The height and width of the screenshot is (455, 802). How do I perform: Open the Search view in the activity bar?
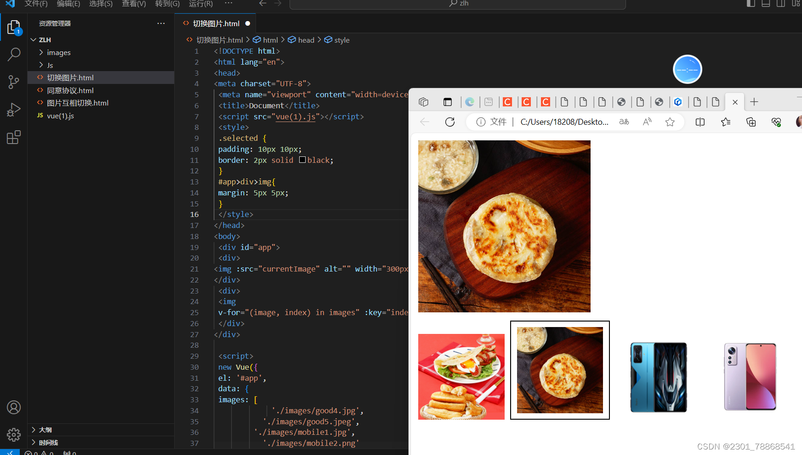pyautogui.click(x=14, y=54)
